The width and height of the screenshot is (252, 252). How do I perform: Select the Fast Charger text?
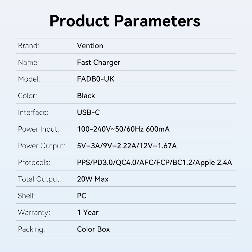[x=99, y=62]
